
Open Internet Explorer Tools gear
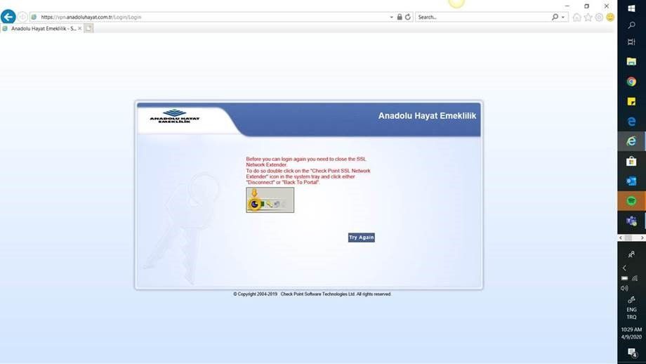[x=599, y=18]
